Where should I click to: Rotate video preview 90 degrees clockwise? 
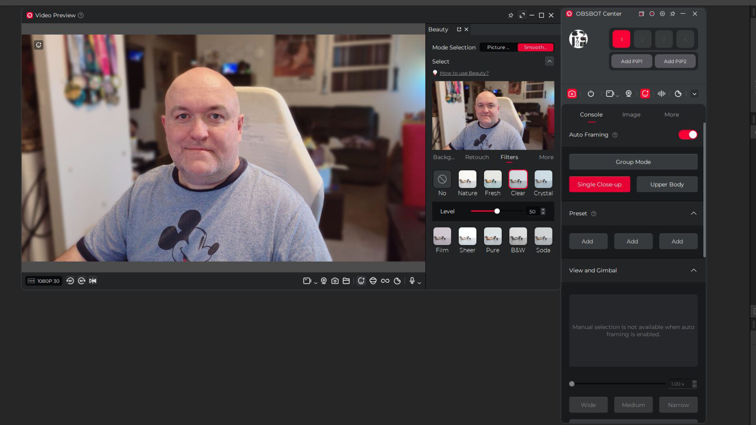(81, 281)
